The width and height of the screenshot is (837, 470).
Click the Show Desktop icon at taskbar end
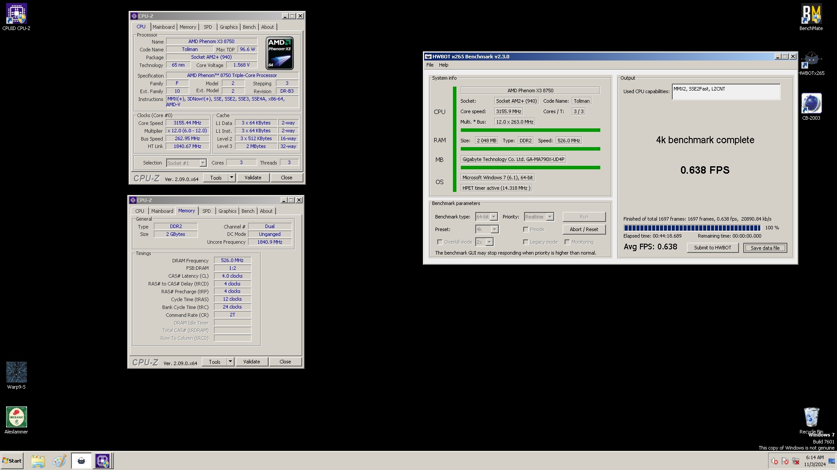[832, 461]
